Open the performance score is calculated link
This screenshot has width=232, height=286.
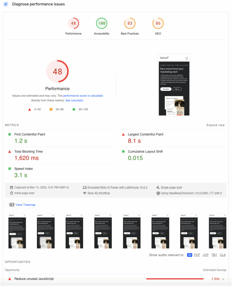[83, 96]
